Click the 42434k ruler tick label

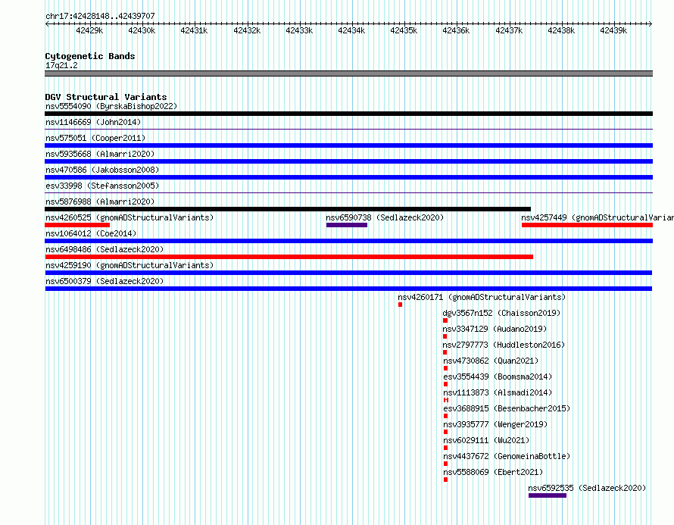(x=351, y=30)
